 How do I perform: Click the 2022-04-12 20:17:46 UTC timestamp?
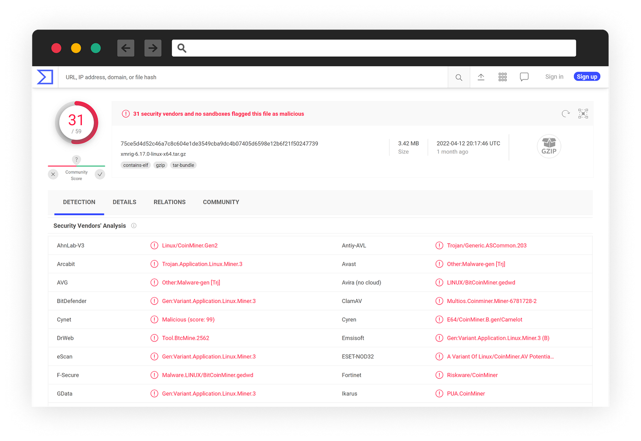pos(468,143)
